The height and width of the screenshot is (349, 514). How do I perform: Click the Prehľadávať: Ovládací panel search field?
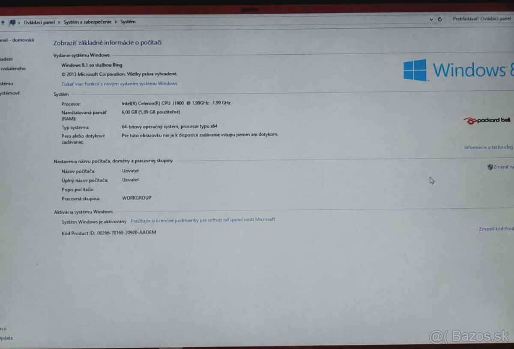click(481, 19)
